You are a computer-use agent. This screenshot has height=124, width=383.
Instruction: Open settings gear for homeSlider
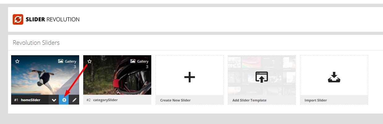coord(64,100)
